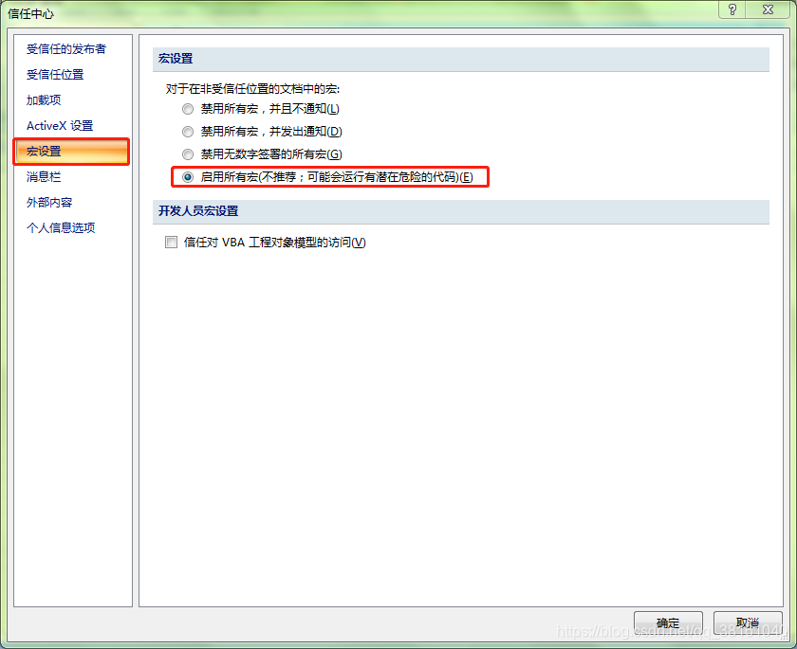Go to ActiveX 设置 section
Image resolution: width=797 pixels, height=649 pixels.
pyautogui.click(x=60, y=125)
